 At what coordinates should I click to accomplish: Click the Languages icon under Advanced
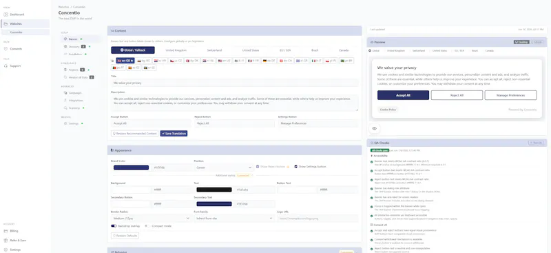[x=65, y=93]
